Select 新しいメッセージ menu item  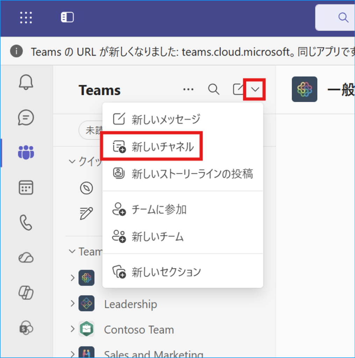182,119
